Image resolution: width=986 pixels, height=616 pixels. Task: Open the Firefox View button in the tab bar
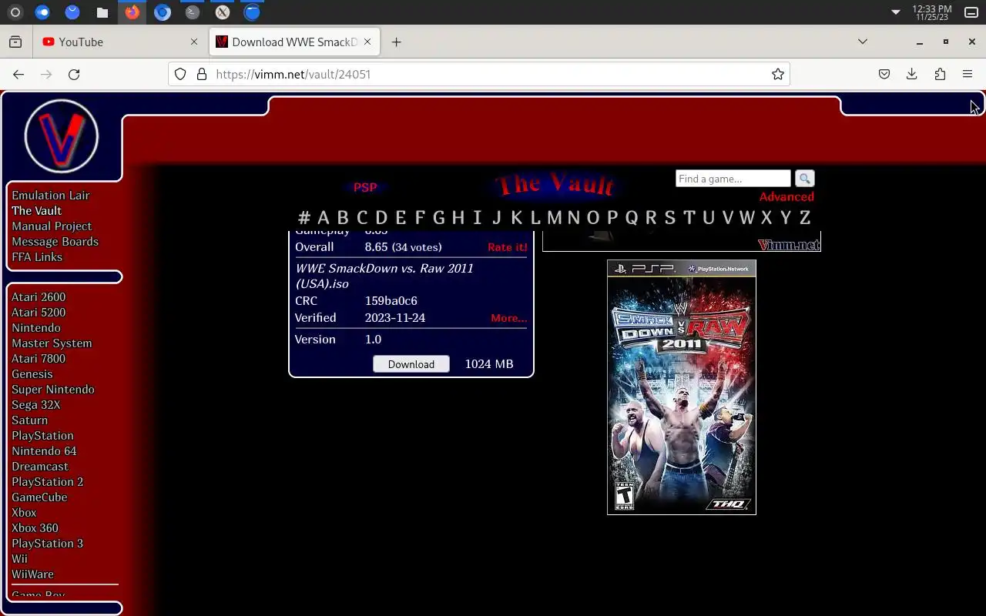coord(15,42)
